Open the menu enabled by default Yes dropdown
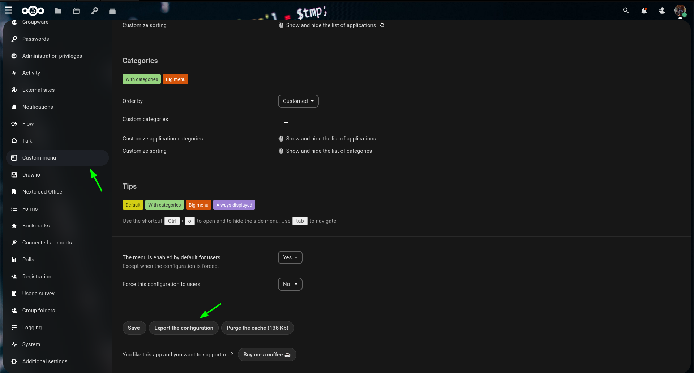This screenshot has width=694, height=373. [x=290, y=257]
